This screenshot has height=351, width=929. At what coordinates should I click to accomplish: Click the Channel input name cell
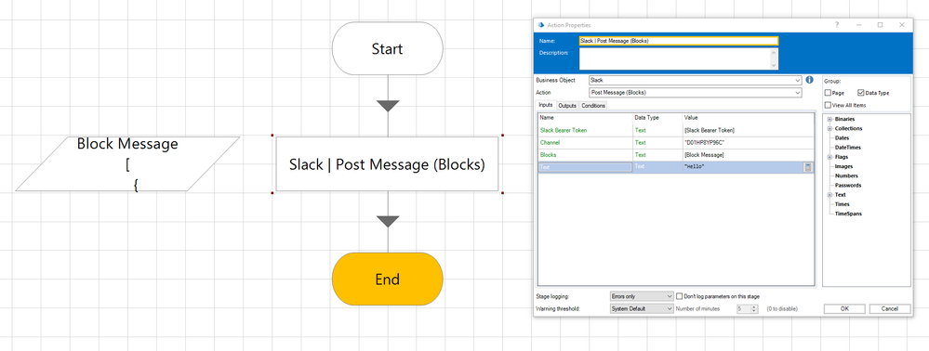click(x=585, y=143)
